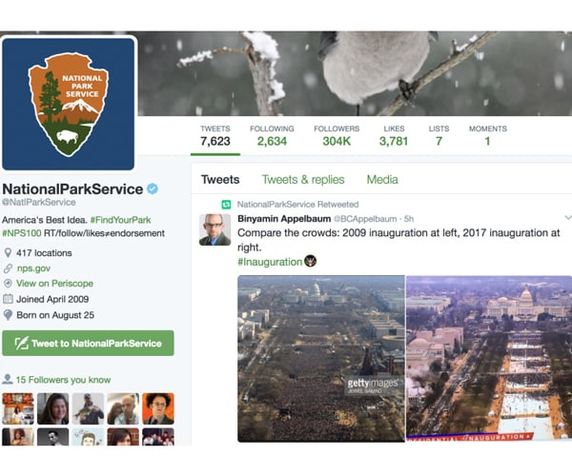Viewport: 572px width, 476px height.
Task: Open the 2009 inauguration crowd photo
Action: tap(321, 359)
